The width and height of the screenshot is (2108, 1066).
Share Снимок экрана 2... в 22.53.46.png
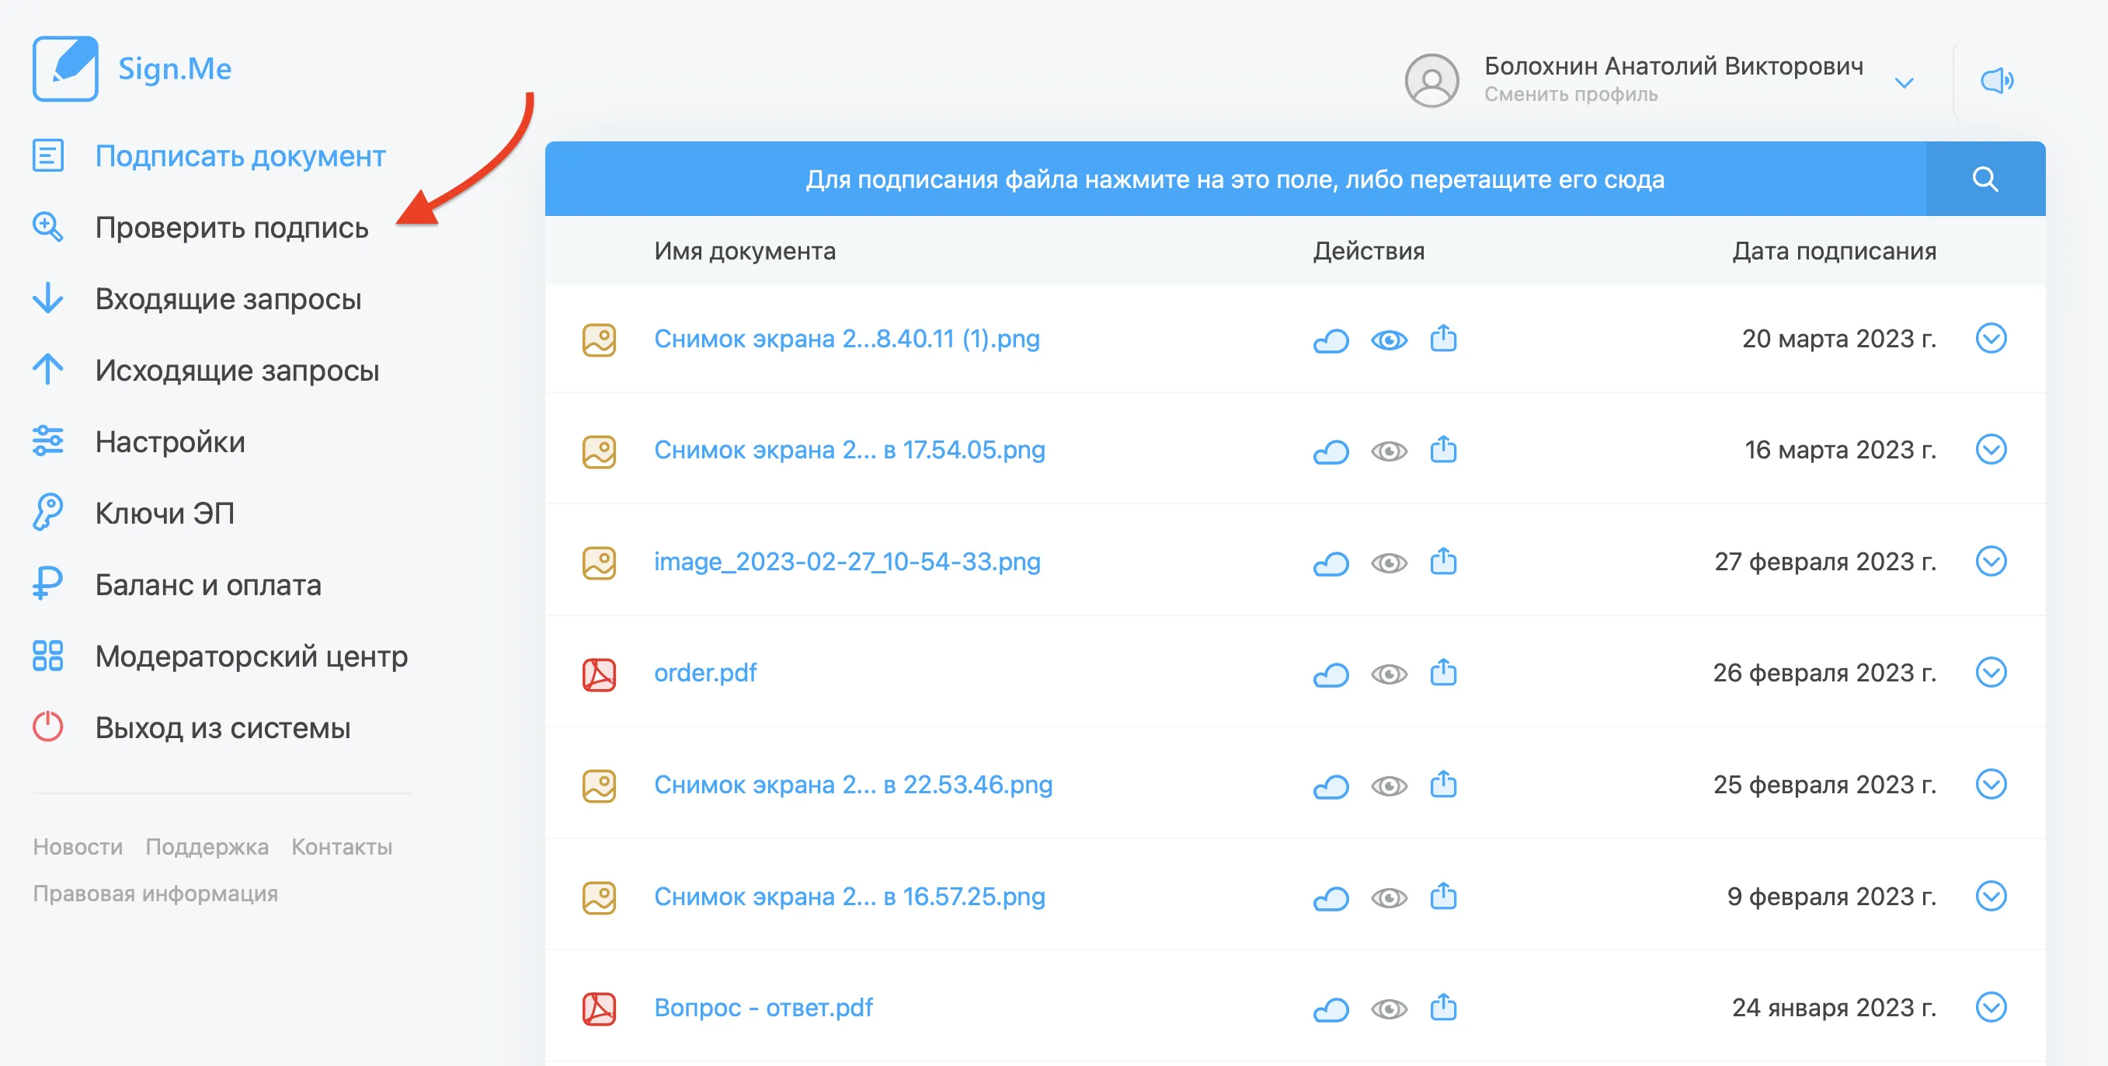pyautogui.click(x=1443, y=786)
